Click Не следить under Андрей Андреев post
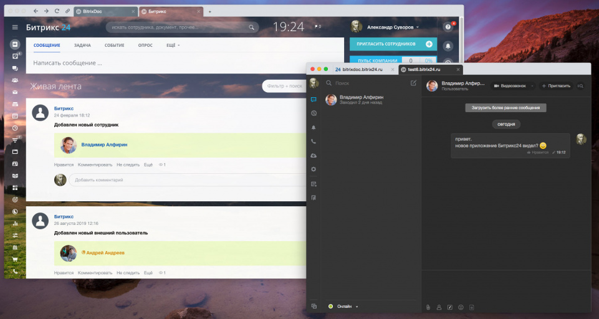Screen dimensions: 599x319 coord(128,273)
